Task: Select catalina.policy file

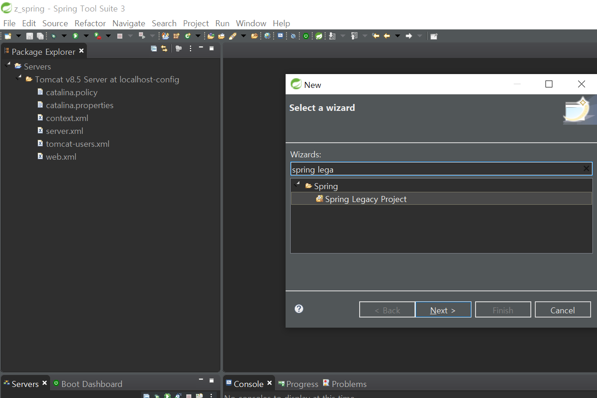Action: [x=72, y=92]
